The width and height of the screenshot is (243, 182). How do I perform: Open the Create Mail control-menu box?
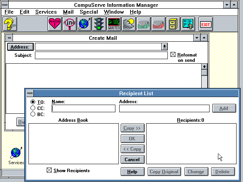click(9, 38)
